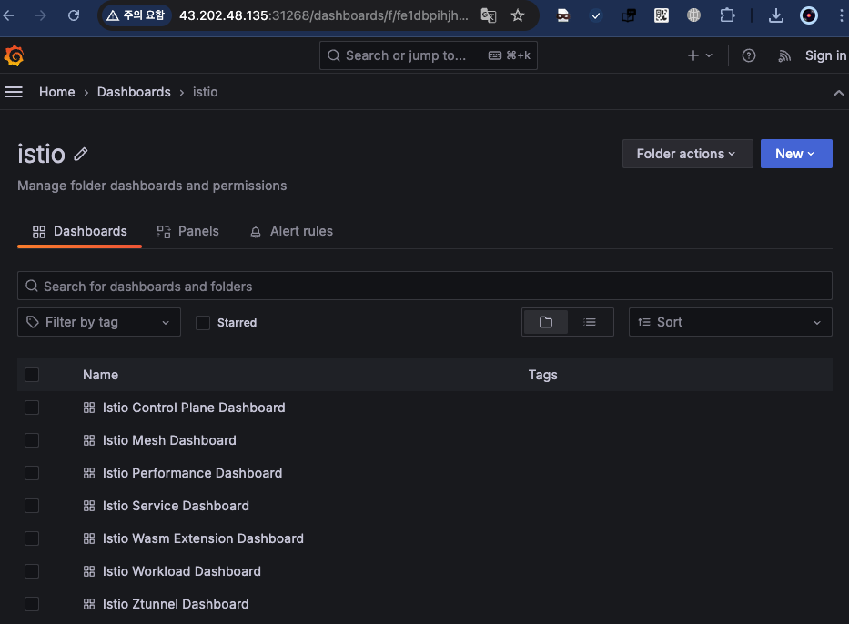Switch to folder view icon

pos(546,322)
